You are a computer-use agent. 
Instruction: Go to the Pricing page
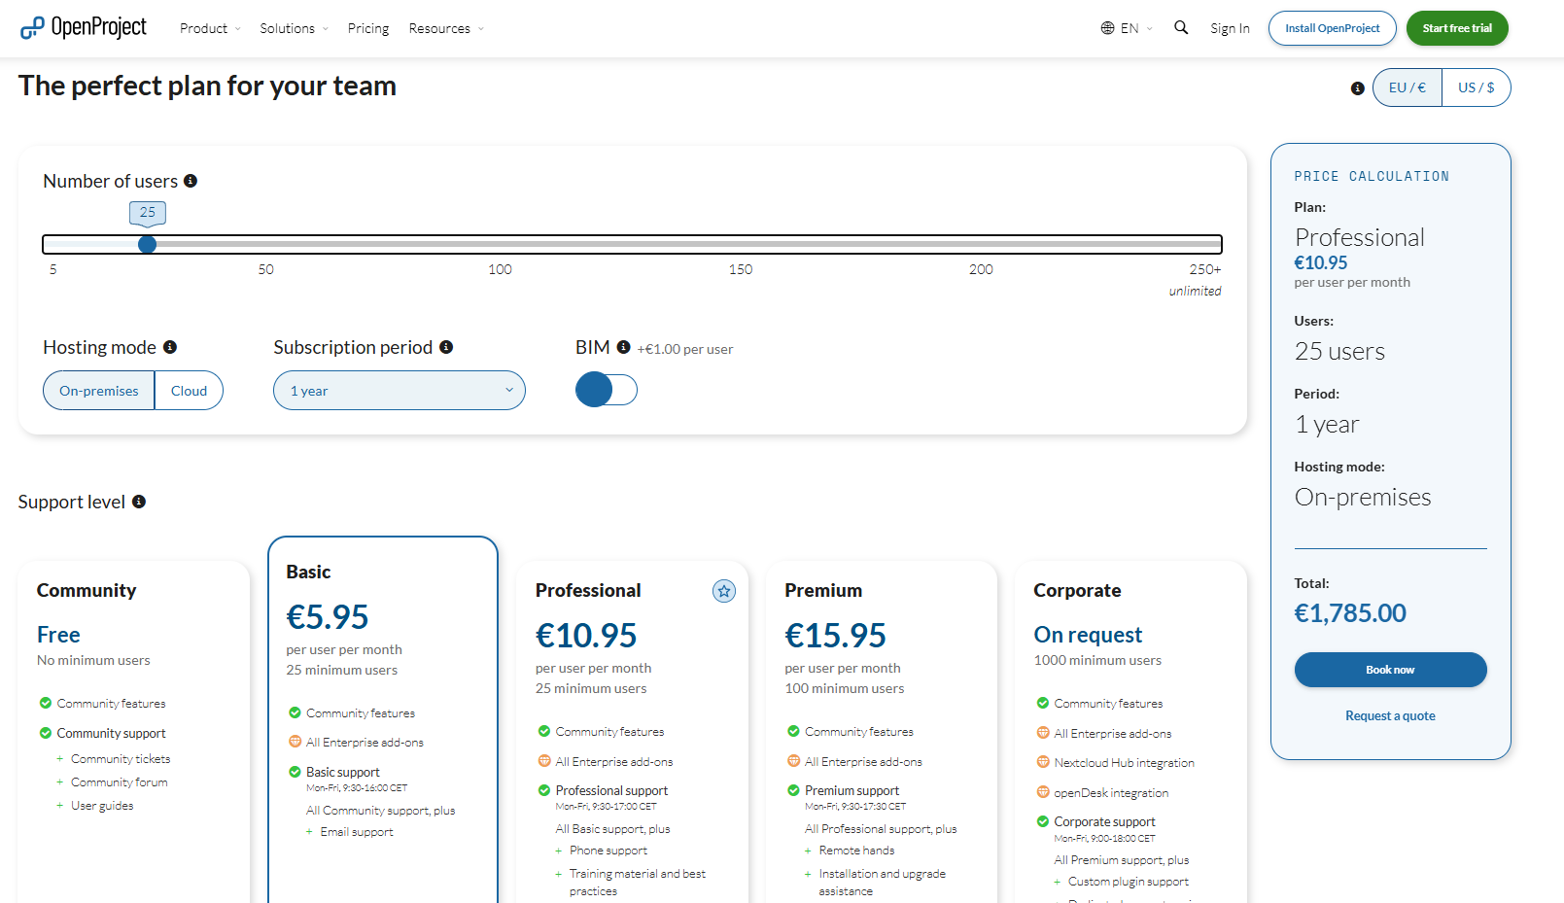click(x=368, y=28)
